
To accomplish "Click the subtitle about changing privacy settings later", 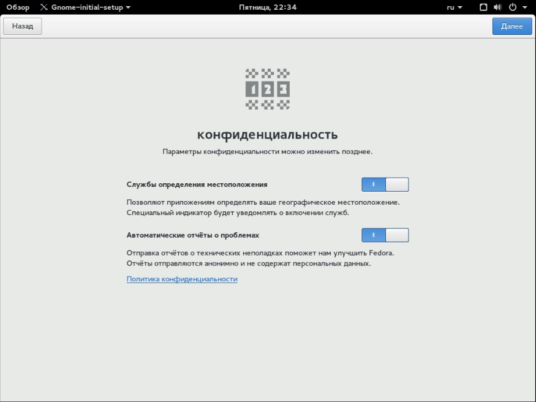I will pos(268,151).
